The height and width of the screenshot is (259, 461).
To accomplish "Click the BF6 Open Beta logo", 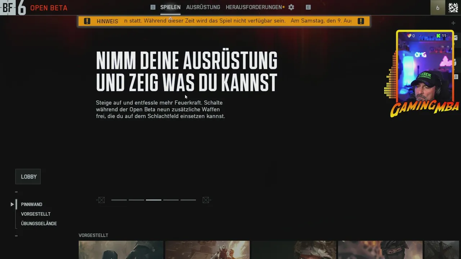I will pyautogui.click(x=34, y=8).
